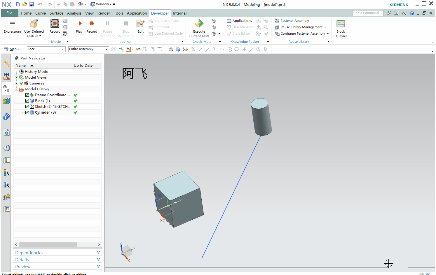Click the Edit button in Journal group
This screenshot has height=275, width=436.
click(x=140, y=27)
